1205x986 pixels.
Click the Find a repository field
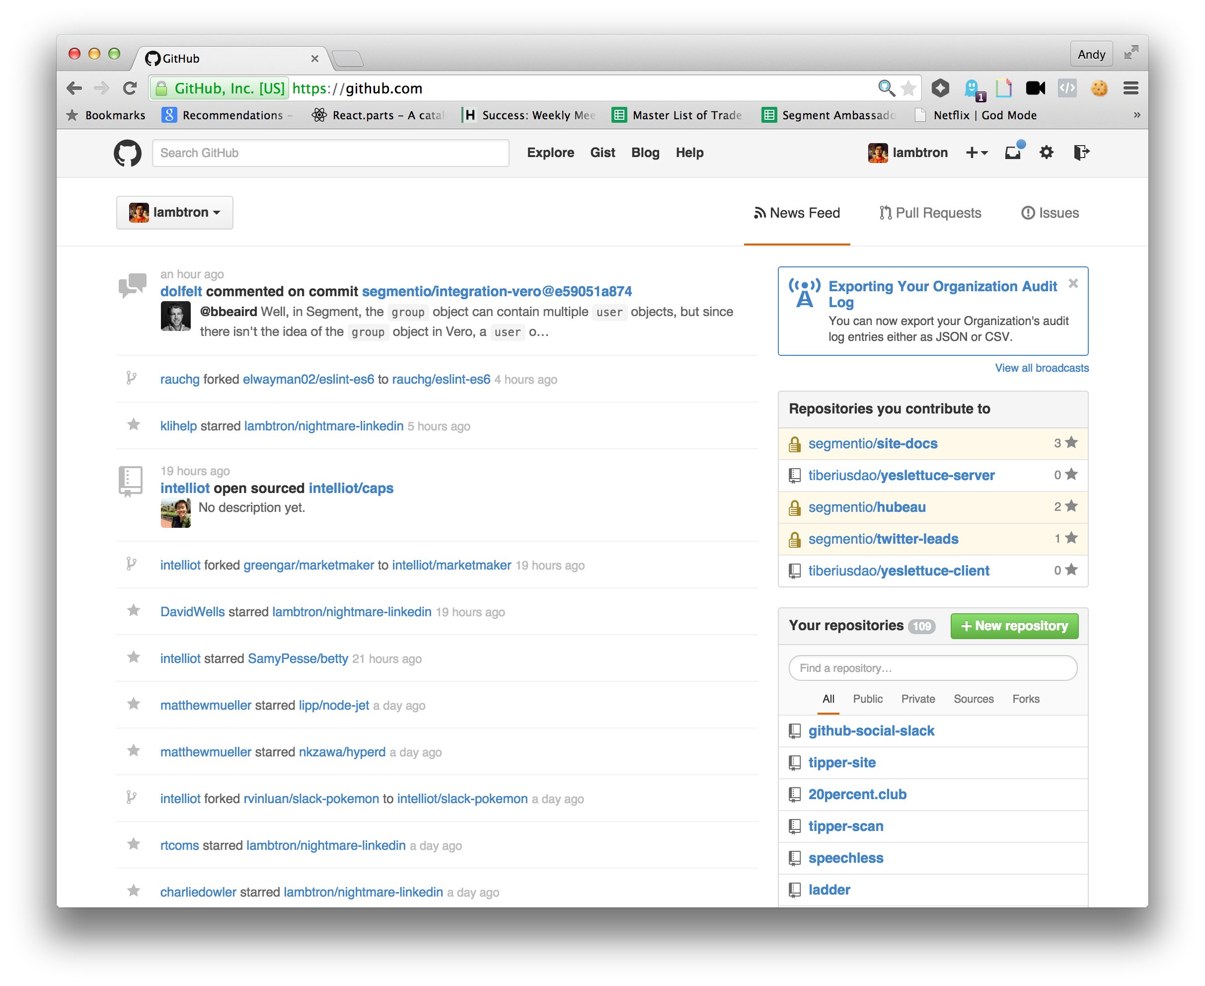(932, 668)
